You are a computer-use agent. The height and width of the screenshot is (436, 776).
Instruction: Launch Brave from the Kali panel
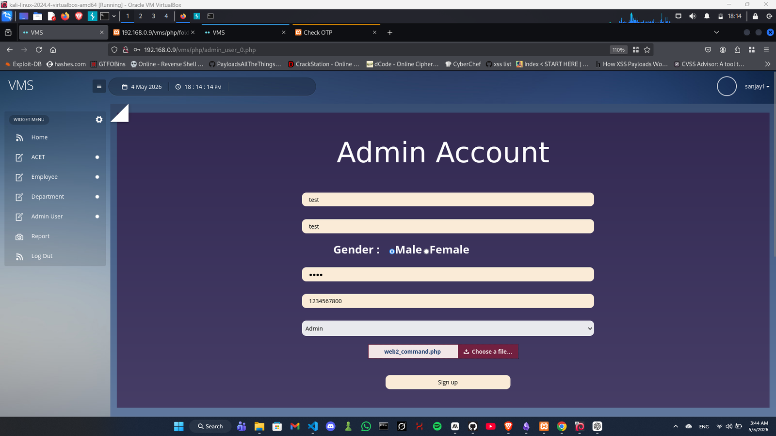pyautogui.click(x=79, y=16)
